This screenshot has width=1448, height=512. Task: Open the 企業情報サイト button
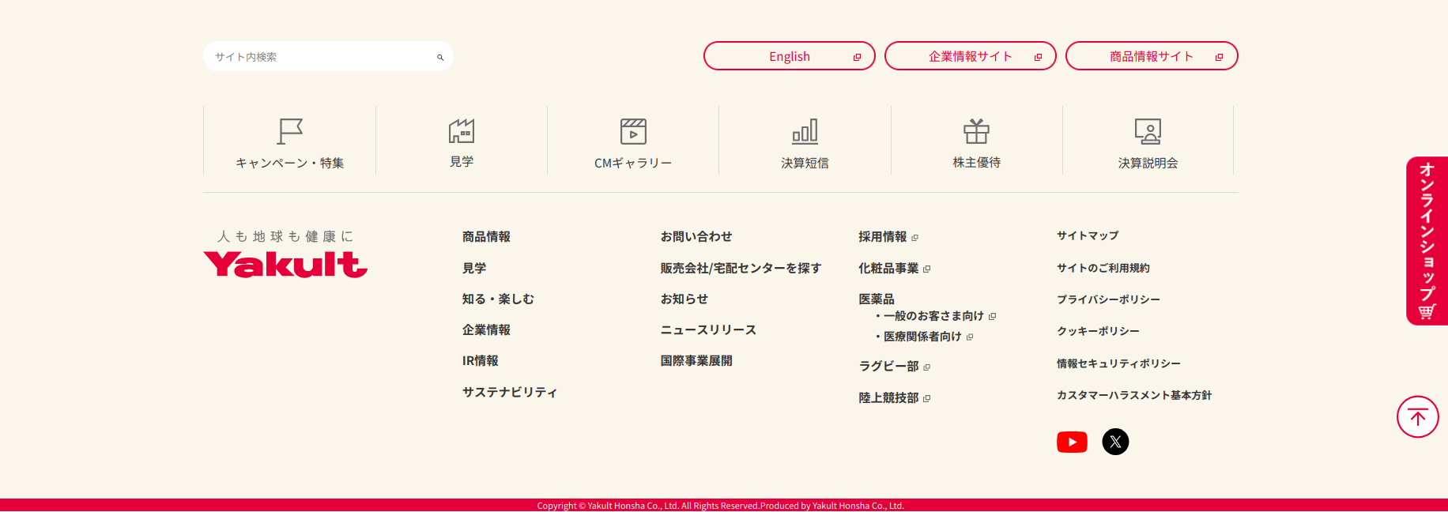coord(970,56)
